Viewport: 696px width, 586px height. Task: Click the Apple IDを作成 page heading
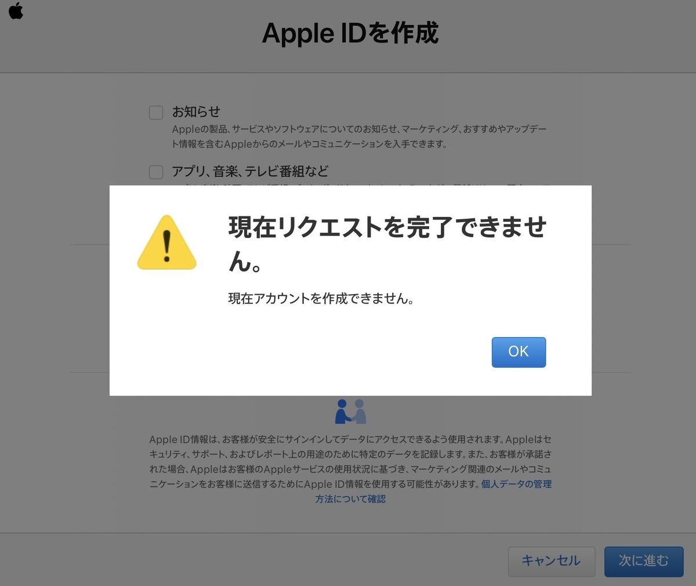point(350,33)
